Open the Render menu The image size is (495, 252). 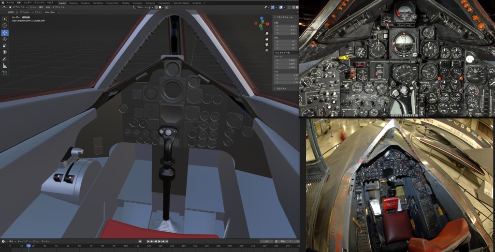pyautogui.click(x=28, y=3)
